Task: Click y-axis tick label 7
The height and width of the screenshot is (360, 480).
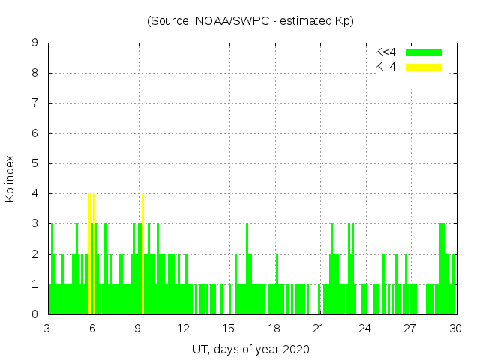Action: (x=34, y=103)
